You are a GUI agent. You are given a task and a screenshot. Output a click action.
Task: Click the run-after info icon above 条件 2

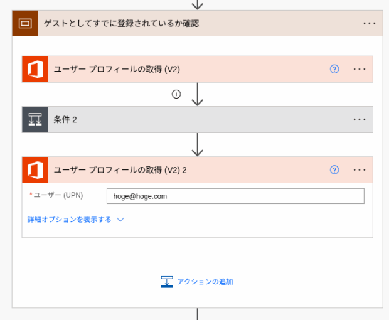pyautogui.click(x=176, y=94)
